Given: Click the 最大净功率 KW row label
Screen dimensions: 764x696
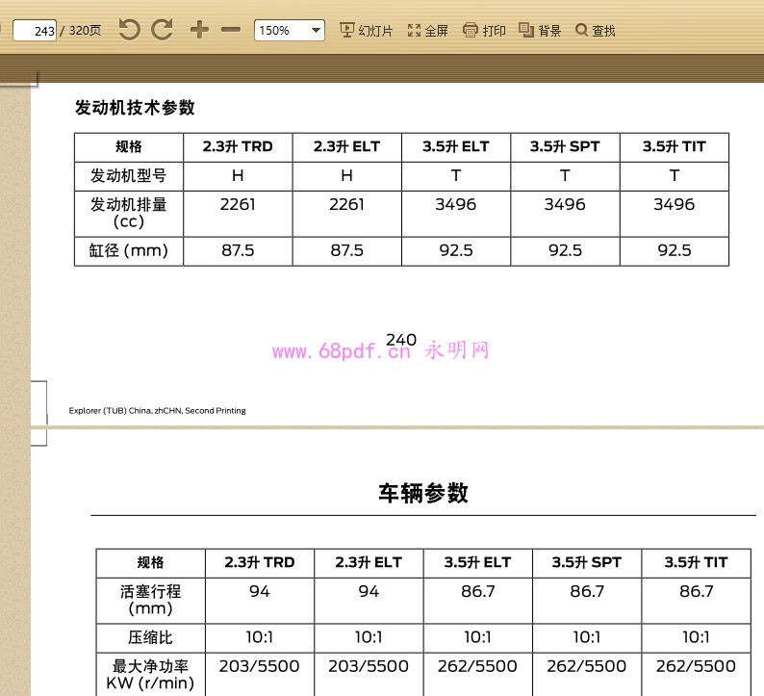Looking at the screenshot, I should (x=150, y=675).
